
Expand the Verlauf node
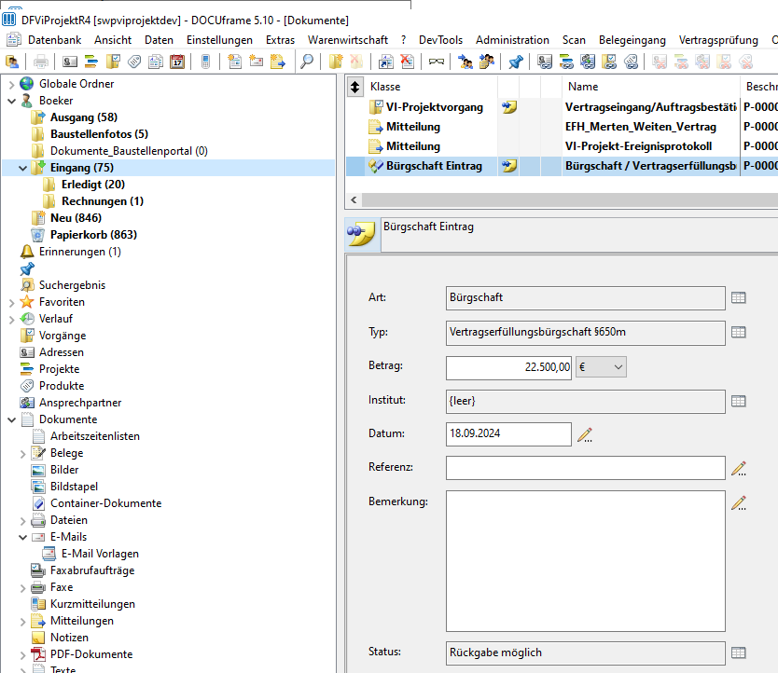tap(11, 320)
